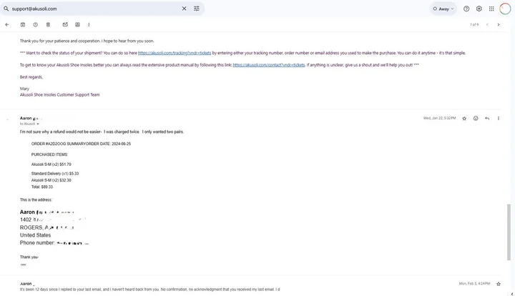Open the akusoli.com tracking link
This screenshot has height=296, width=515.
(174, 53)
